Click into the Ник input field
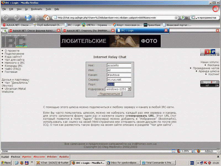Screen dimensions: 221x166 119,65
